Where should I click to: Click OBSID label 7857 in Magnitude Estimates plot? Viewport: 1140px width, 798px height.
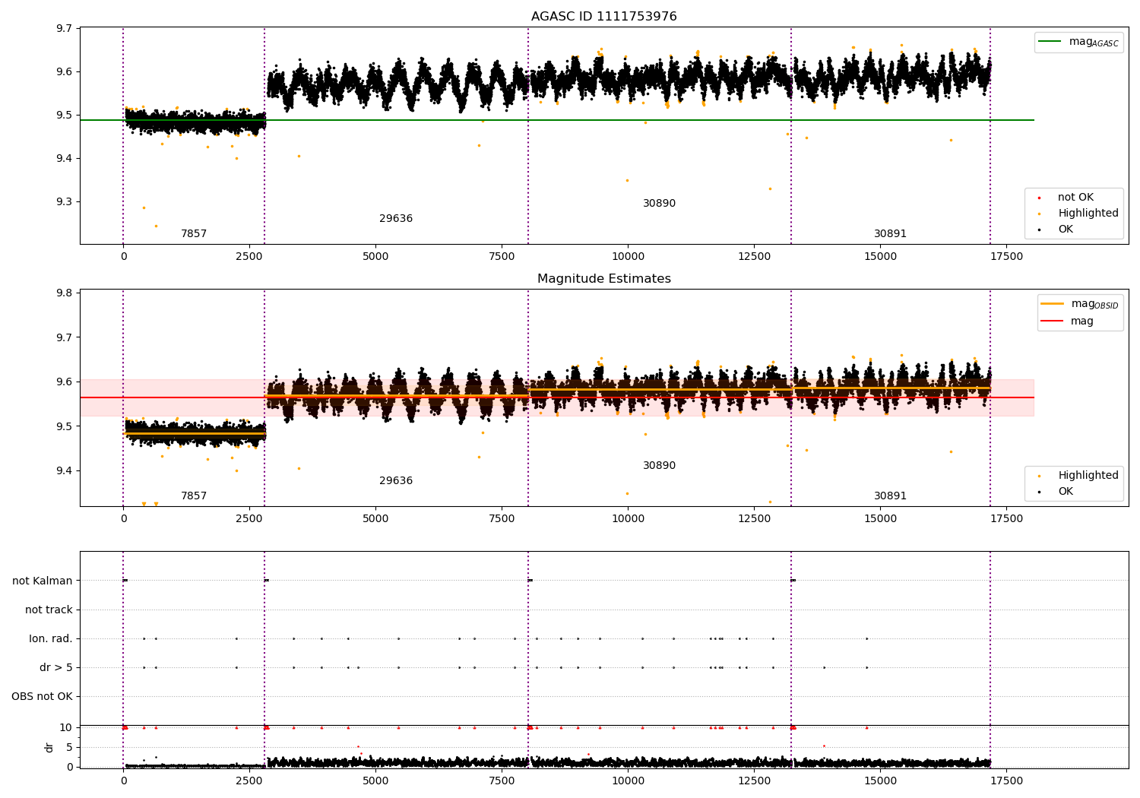point(194,496)
